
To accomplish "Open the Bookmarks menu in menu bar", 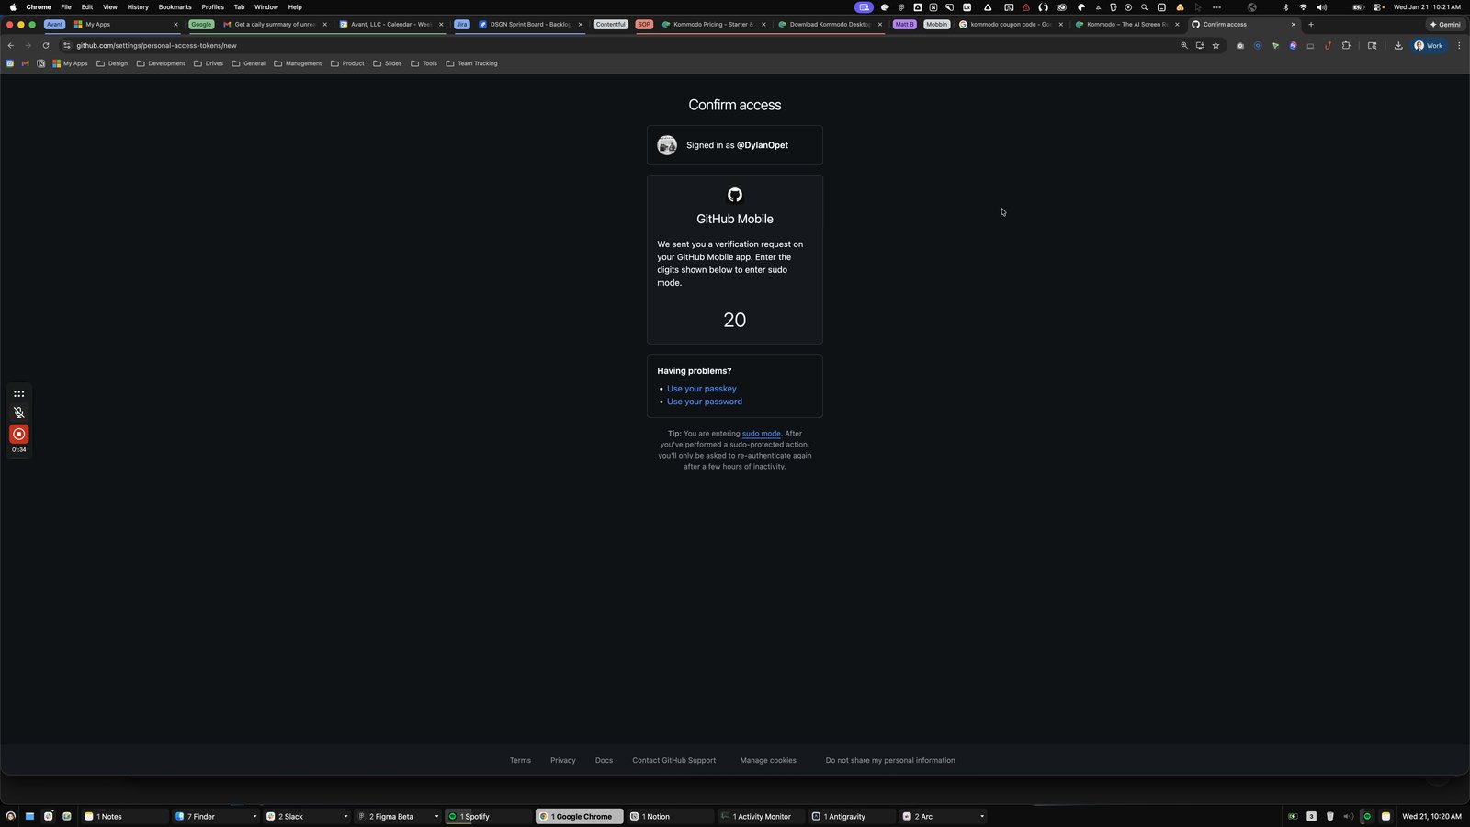I will [175, 7].
